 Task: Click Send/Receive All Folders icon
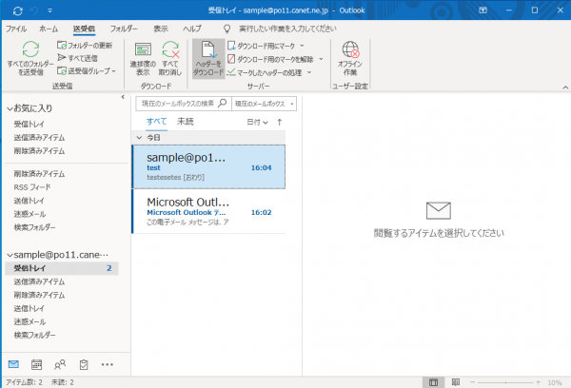click(x=30, y=48)
